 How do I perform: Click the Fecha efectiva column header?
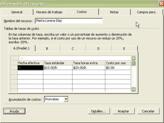[30, 63]
